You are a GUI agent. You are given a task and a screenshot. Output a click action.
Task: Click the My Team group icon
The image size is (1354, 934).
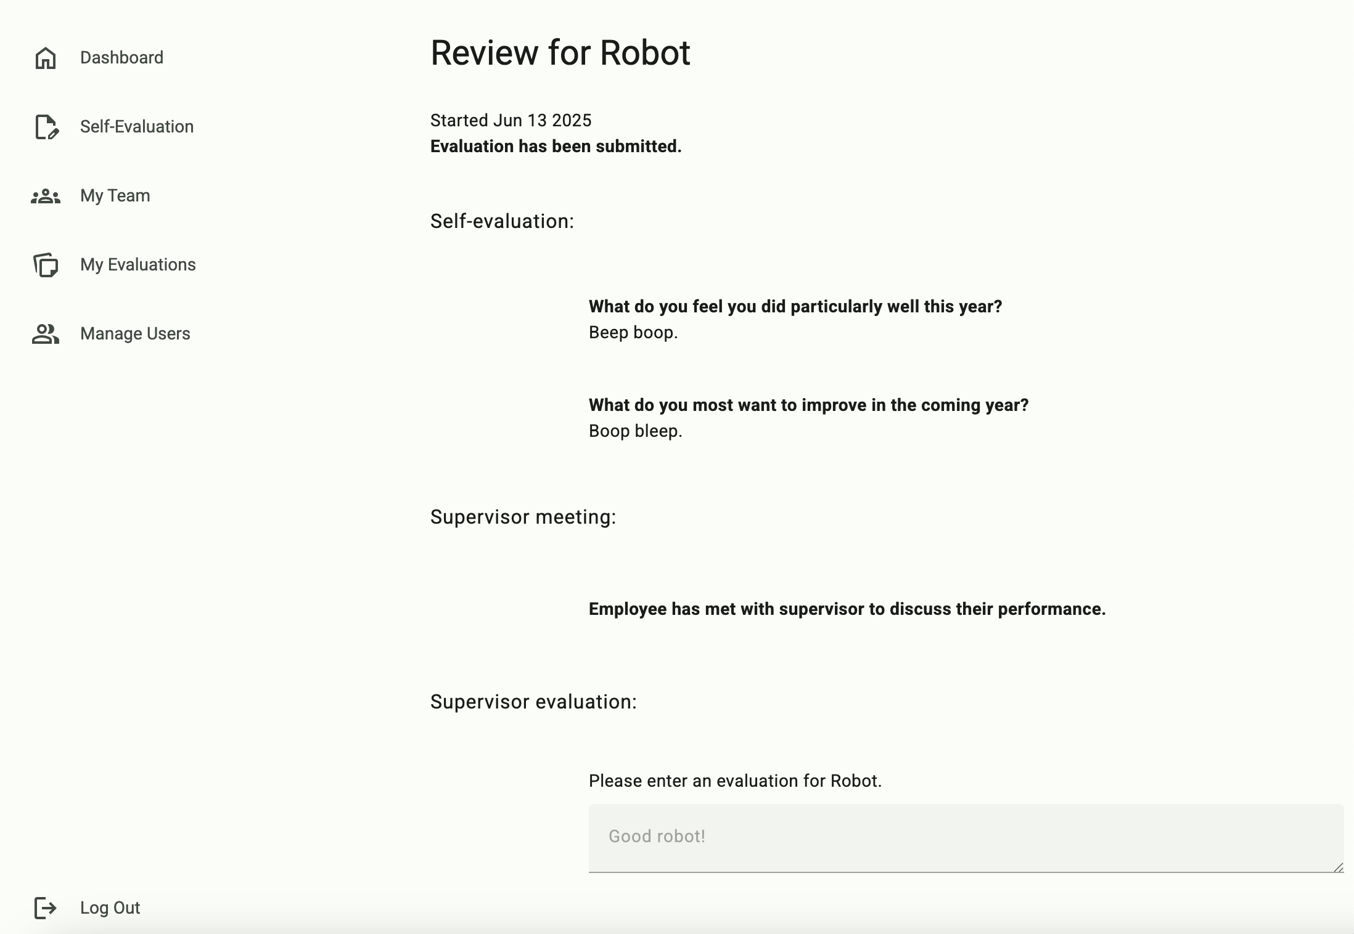click(x=44, y=195)
